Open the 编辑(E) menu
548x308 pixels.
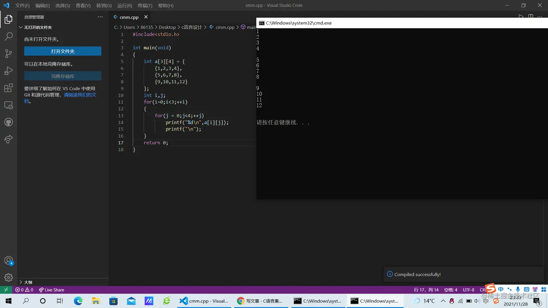[42, 5]
